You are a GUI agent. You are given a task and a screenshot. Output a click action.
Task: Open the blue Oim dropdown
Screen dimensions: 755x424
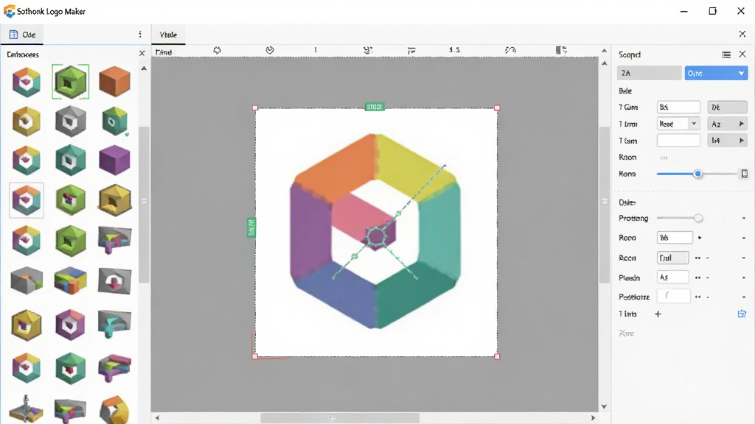click(x=716, y=73)
